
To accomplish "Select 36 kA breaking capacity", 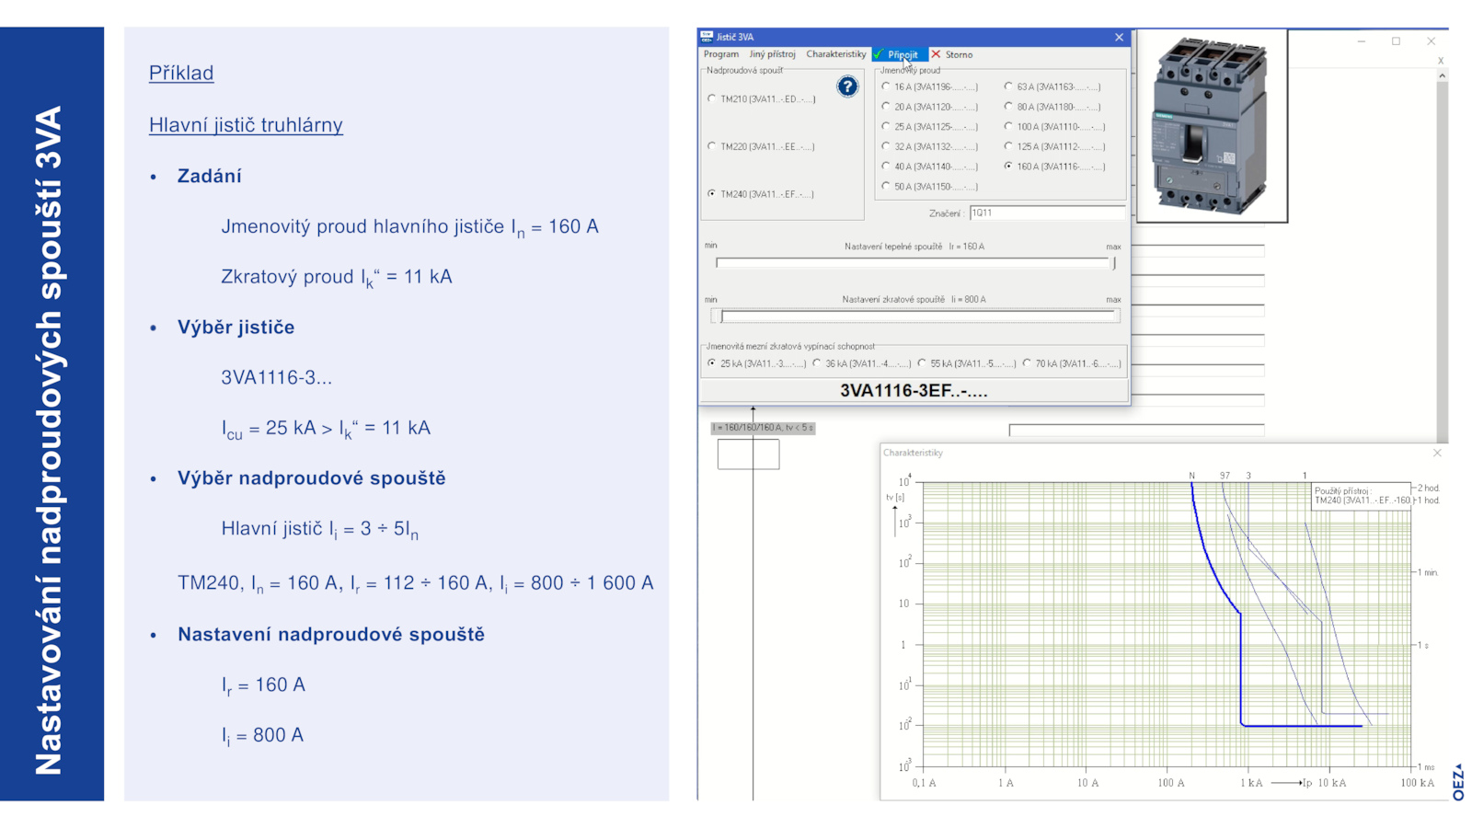I will [862, 364].
